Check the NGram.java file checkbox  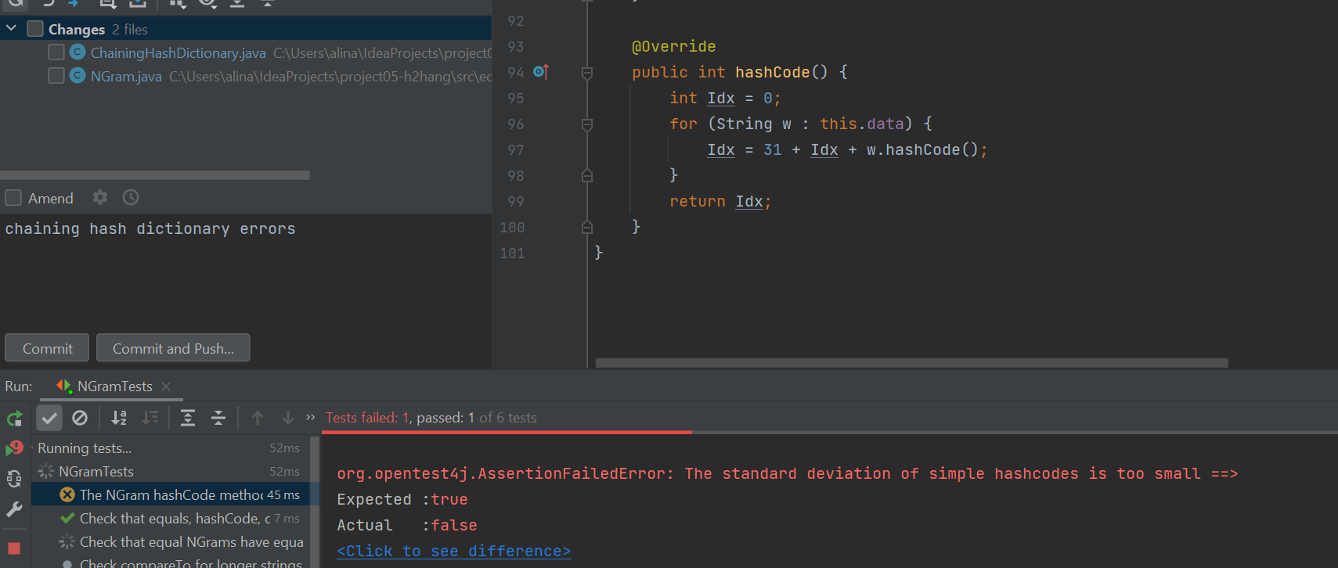[56, 76]
